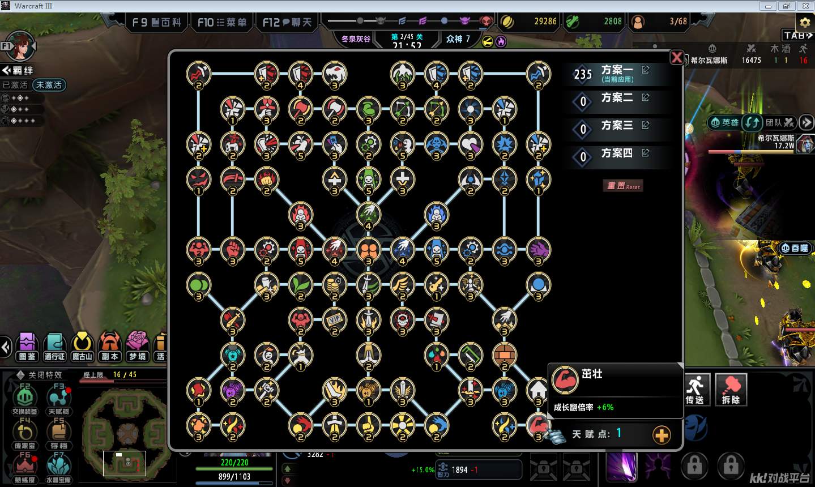Close the talent tree panel
Viewport: 815px width, 487px height.
(x=677, y=57)
